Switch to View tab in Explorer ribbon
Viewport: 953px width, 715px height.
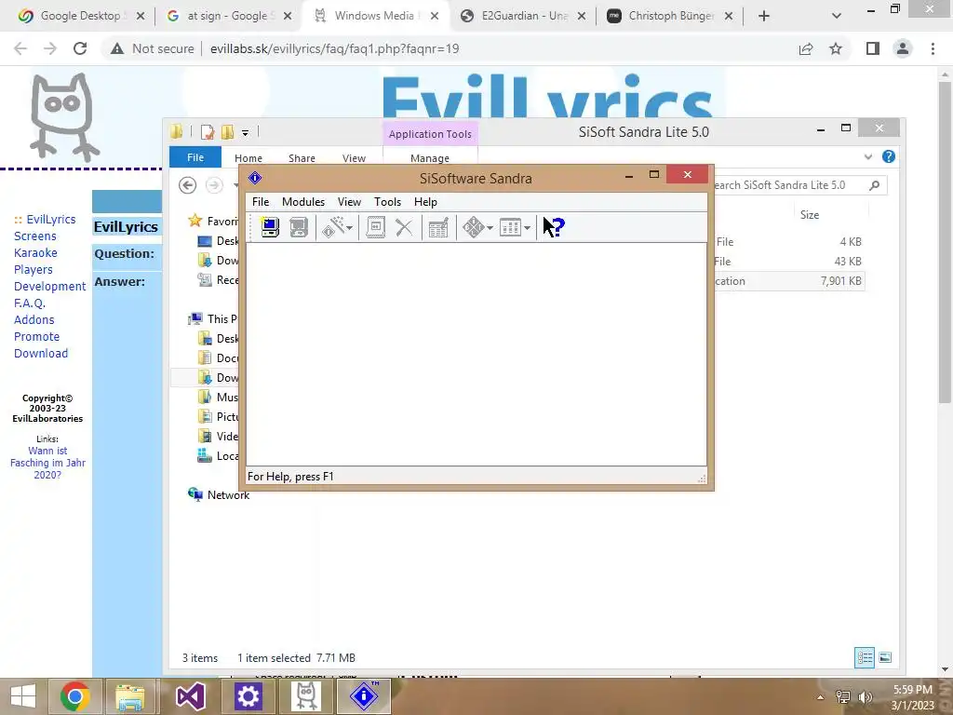point(354,158)
